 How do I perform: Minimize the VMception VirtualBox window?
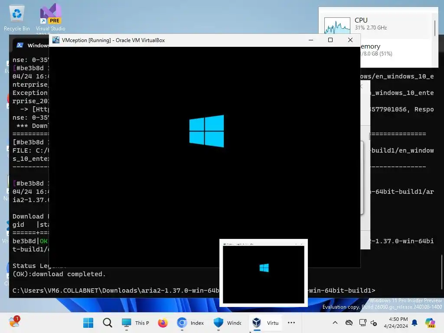(310, 40)
